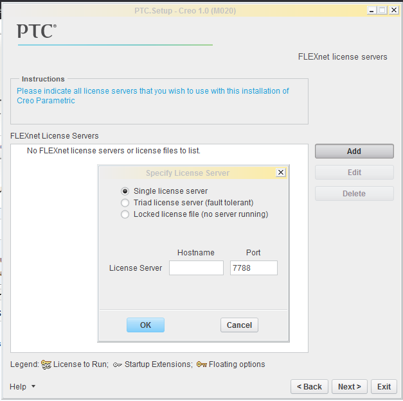403x401 pixels.
Task: Click the 'PTC.Setup - Creo 1.0 (M020)' title
Action: [x=185, y=11]
